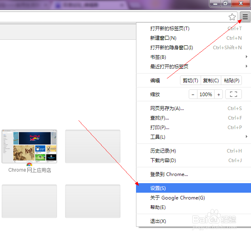Open 历史记录(H) from the menu

coord(194,151)
